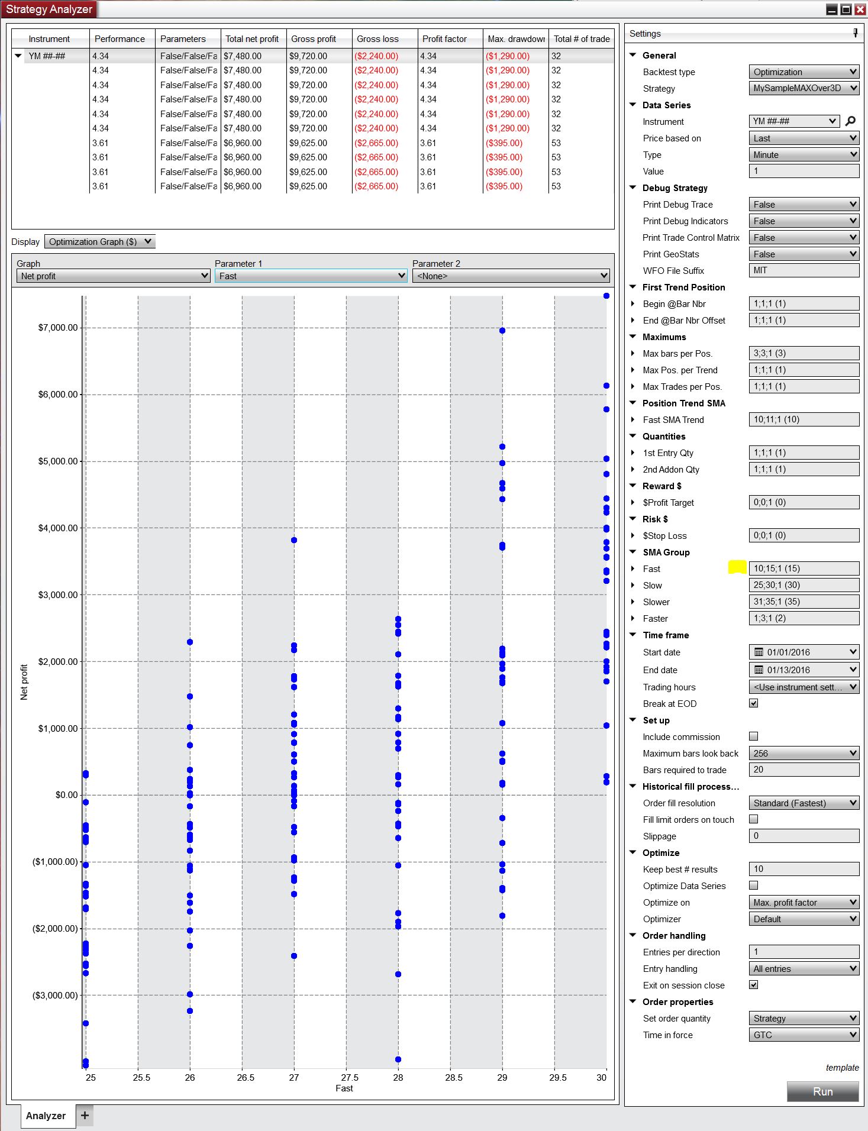Edit the Data Series Value field
This screenshot has height=1131, width=868.
(x=804, y=171)
